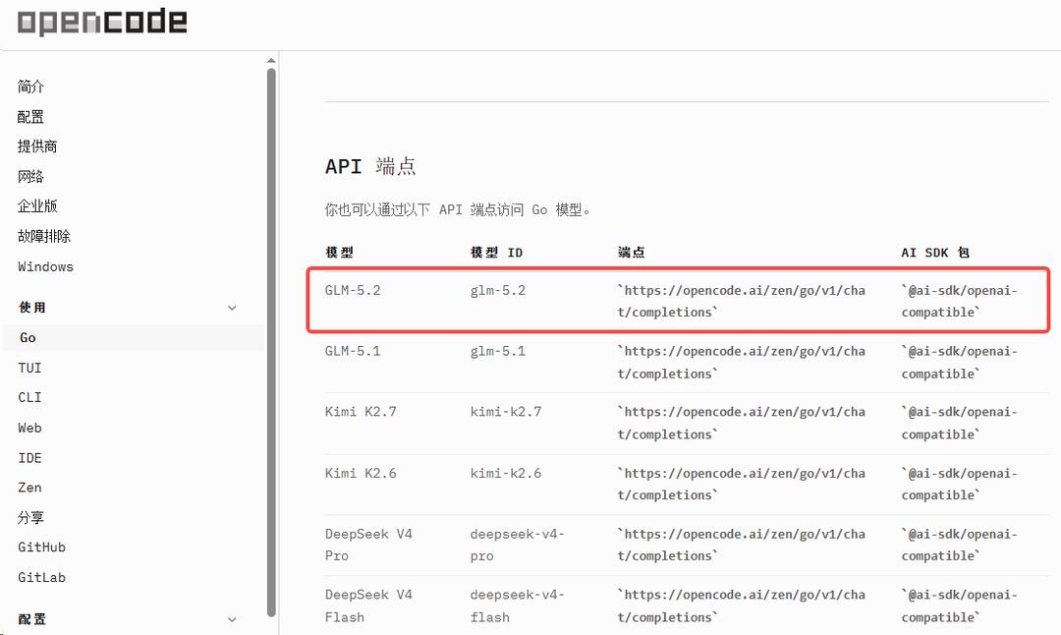Click the kimi-k2.6 model ID cell
Viewport: 1061px width, 635px height.
coord(506,473)
